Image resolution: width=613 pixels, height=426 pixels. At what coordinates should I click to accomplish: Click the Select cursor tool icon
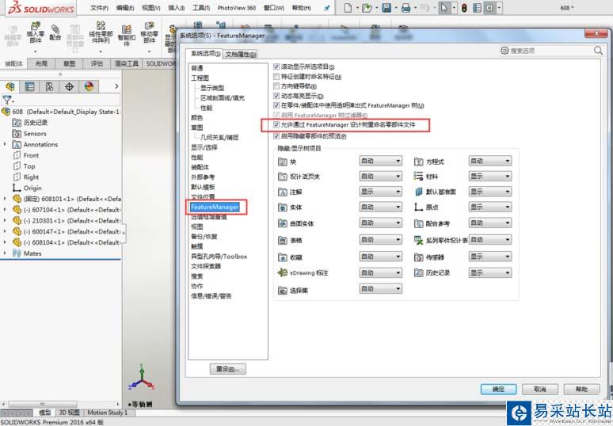pos(444,8)
